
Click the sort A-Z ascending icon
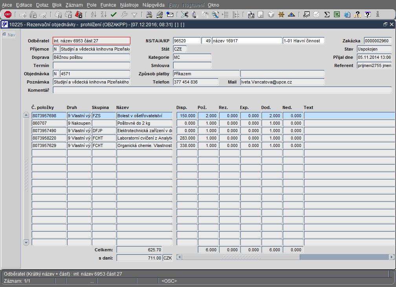[x=93, y=15]
